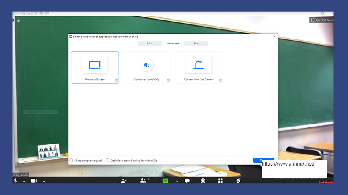Open help info for Content from 2nd Camera
The height and width of the screenshot is (195, 348).
220,80
